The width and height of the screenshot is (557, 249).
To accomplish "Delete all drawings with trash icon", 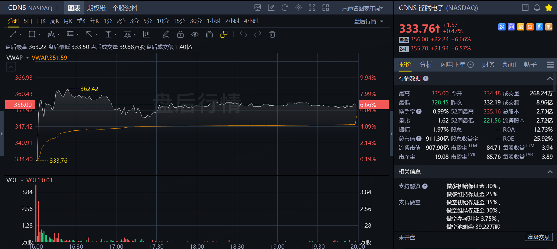I will pyautogui.click(x=272, y=34).
